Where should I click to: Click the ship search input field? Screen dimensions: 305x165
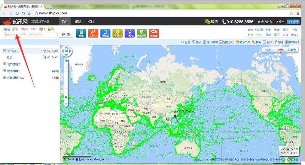coord(30,35)
